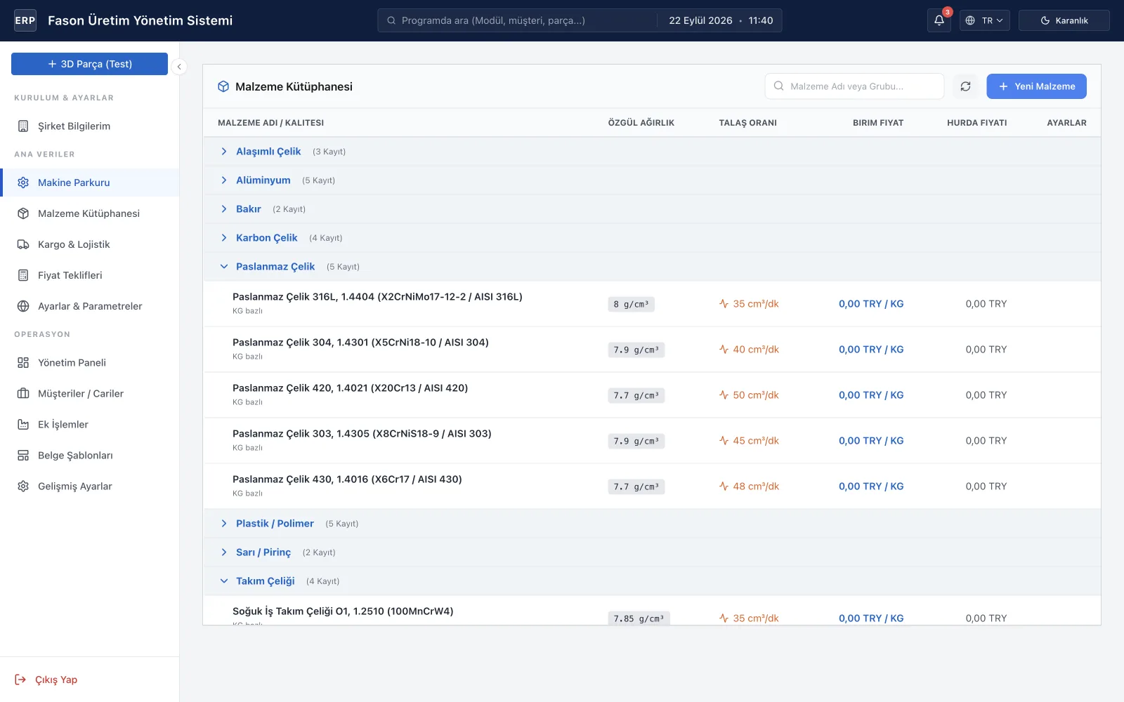Click pulse icon next to 40 cm³/dk

click(x=724, y=350)
